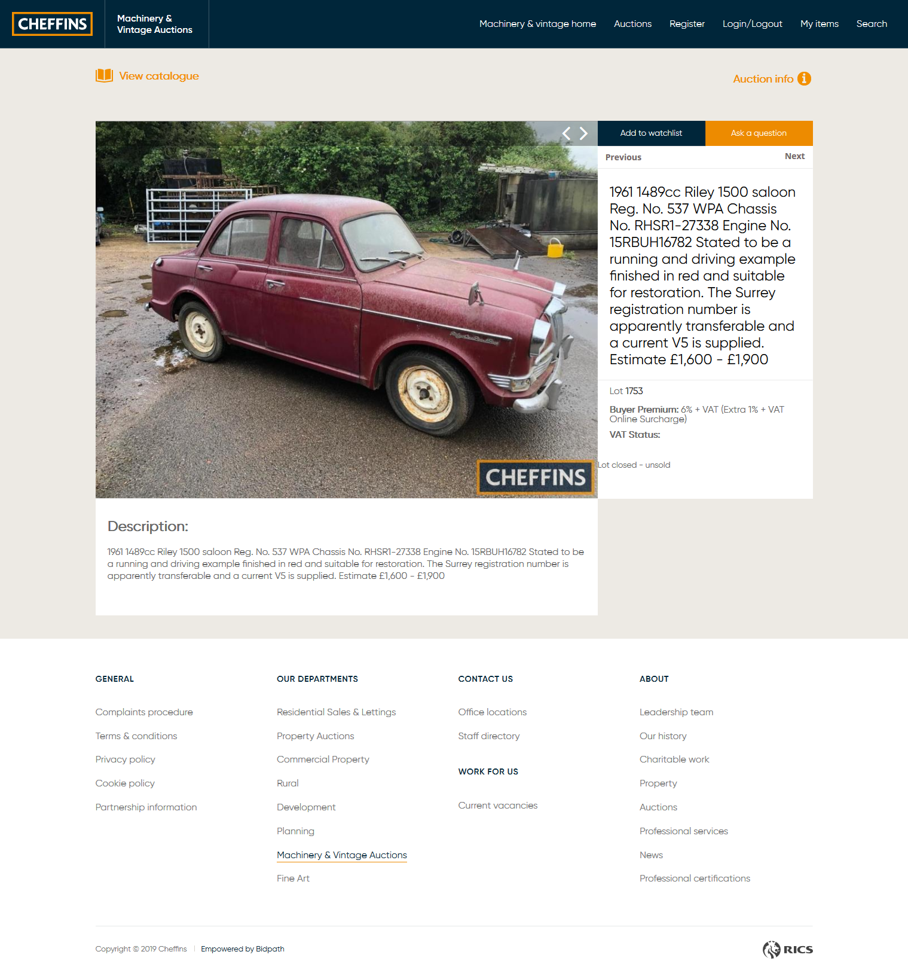This screenshot has width=908, height=976.
Task: Go to the Next lot
Action: point(794,156)
